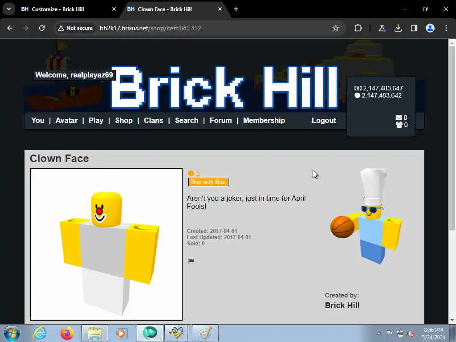Open the Chrome profile avatar
This screenshot has height=342, width=456.
click(430, 28)
